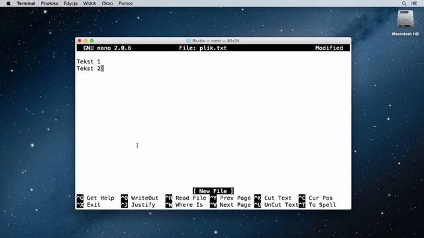The height and width of the screenshot is (238, 424).
Task: Click the WriteOut label
Action: point(144,198)
